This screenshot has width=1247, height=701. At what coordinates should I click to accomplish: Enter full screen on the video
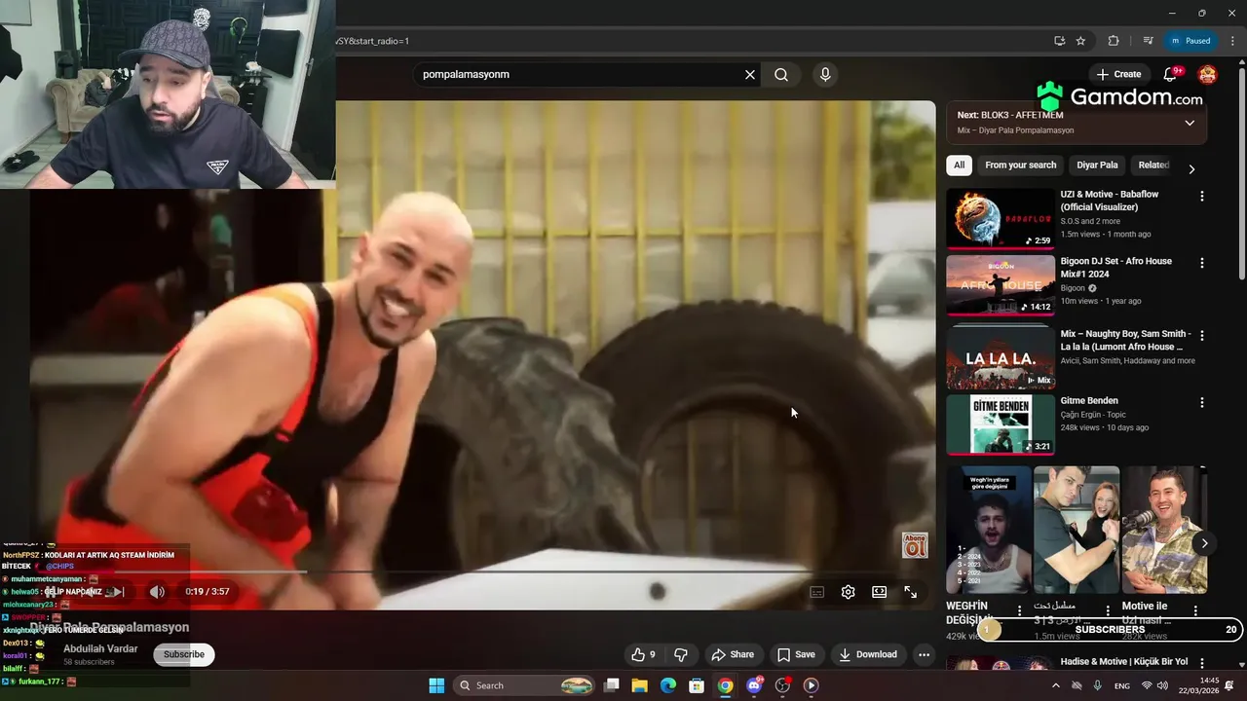point(910,592)
